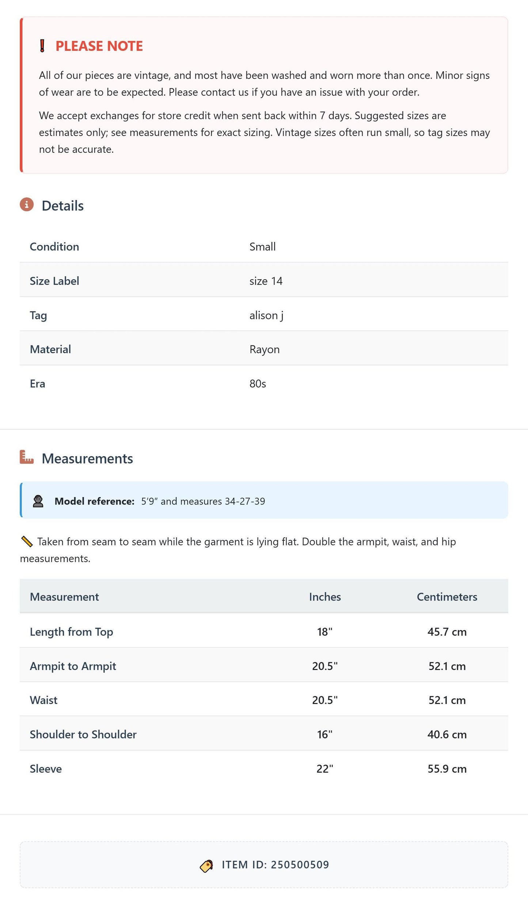The height and width of the screenshot is (905, 528).
Task: Click the Details info circle icon
Action: (x=27, y=205)
